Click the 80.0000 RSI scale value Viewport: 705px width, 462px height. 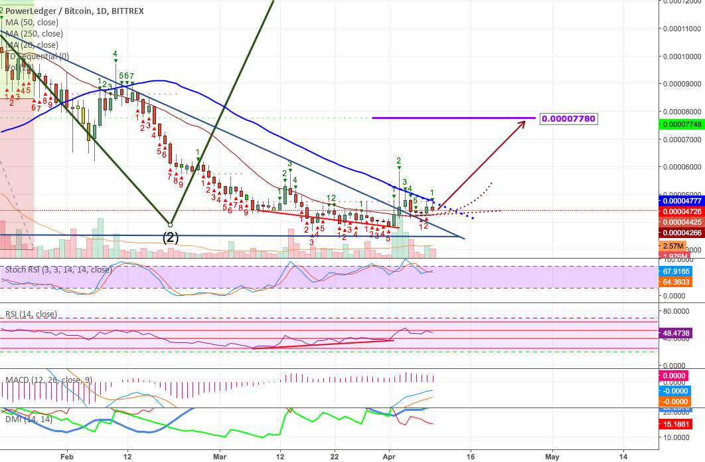coord(676,311)
